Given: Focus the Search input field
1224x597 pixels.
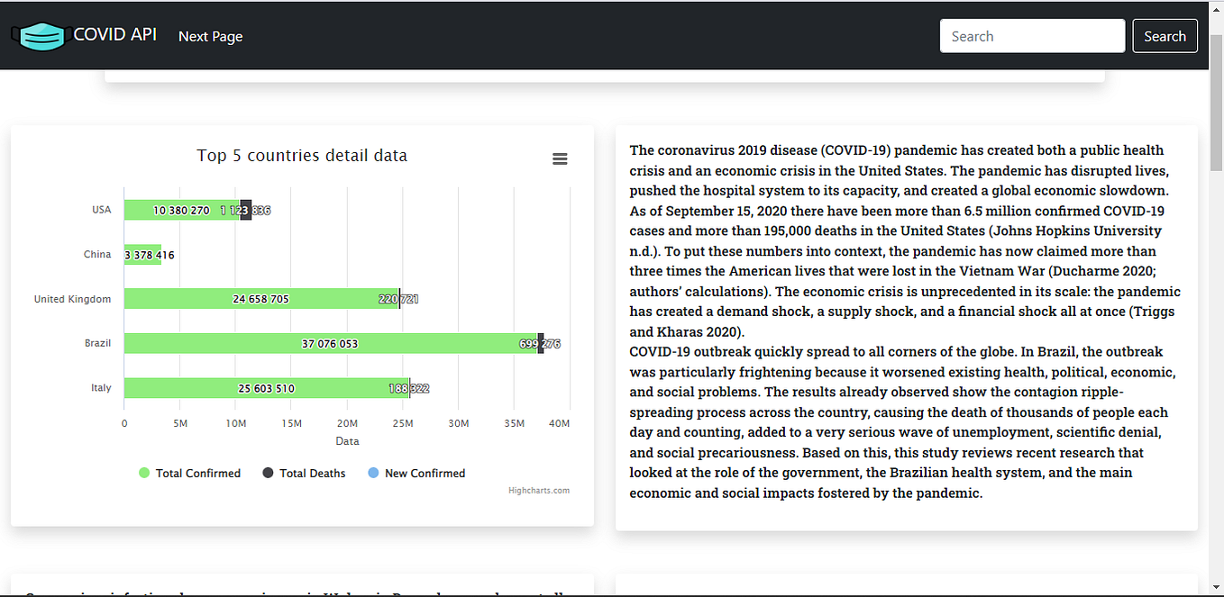Looking at the screenshot, I should pos(1032,36).
